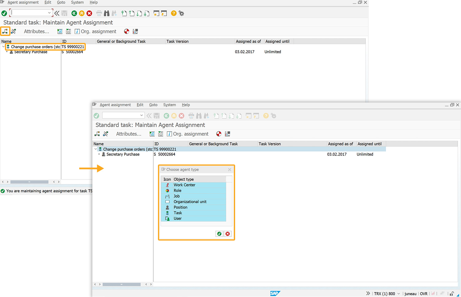The image size is (461, 297).
Task: Cancel the Choose agent type dialog with red X
Action: point(227,234)
